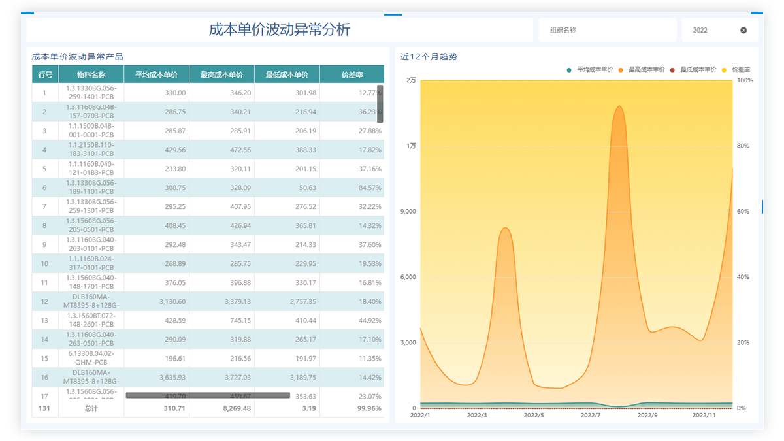Select row 12 material DLB160MA-MT8395-8+128G
Screen dimensions: 784x441
pos(91,301)
